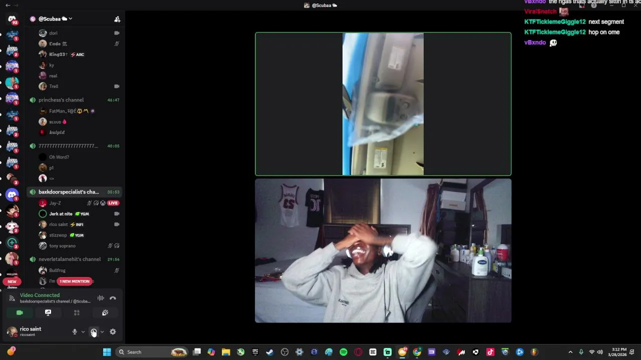Join the 7777777 voice channel
The height and width of the screenshot is (360, 641).
(x=75, y=146)
